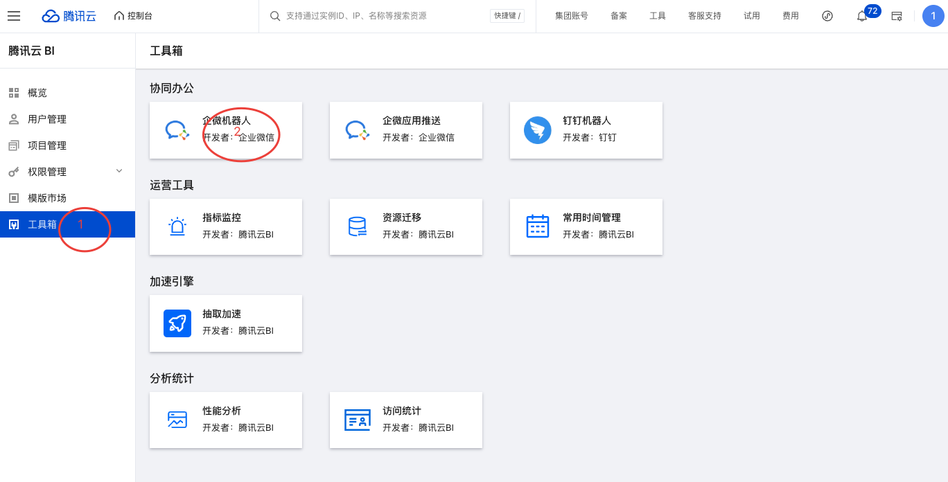Open the 企微机器人 card title

[227, 120]
